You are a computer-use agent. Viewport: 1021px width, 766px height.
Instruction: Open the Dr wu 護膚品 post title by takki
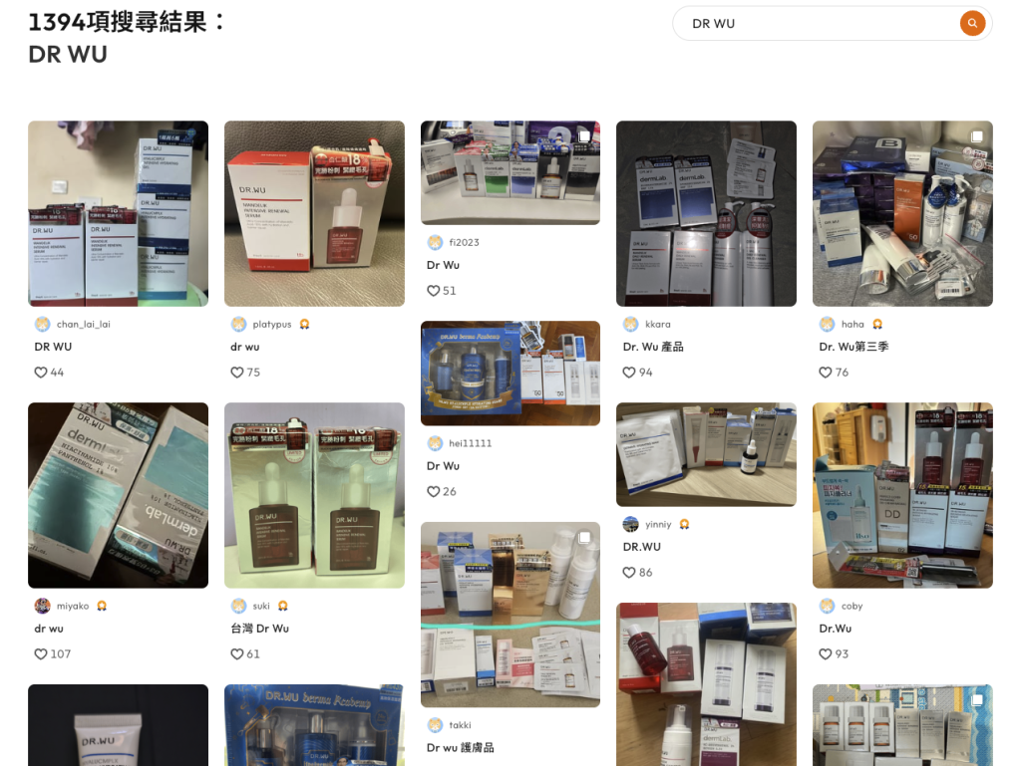click(x=461, y=748)
